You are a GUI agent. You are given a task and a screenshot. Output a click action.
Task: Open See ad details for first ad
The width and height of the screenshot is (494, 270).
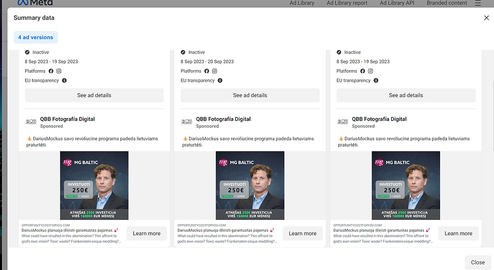(94, 95)
